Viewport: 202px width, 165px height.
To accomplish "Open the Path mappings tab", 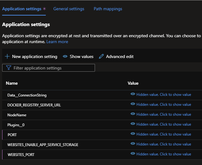I will 108,9.
